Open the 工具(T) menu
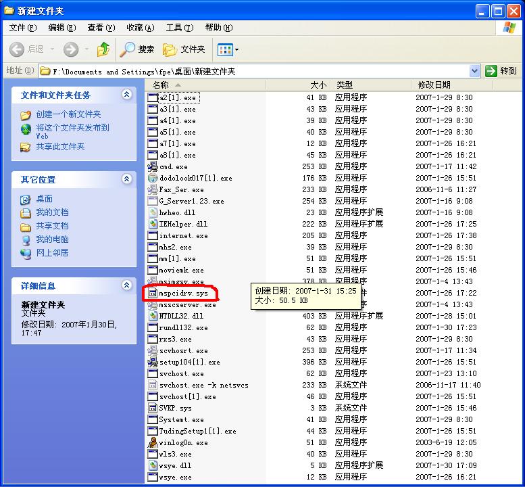525x487 pixels. pyautogui.click(x=180, y=28)
